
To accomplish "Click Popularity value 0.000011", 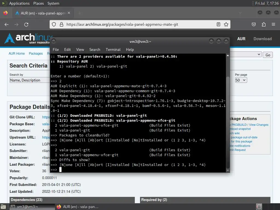I will [x=49, y=178].
